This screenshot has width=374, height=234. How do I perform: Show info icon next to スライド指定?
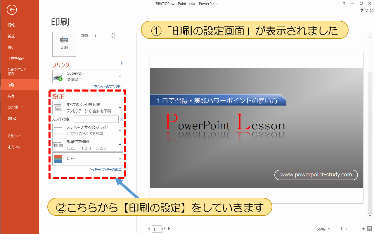(x=122, y=119)
